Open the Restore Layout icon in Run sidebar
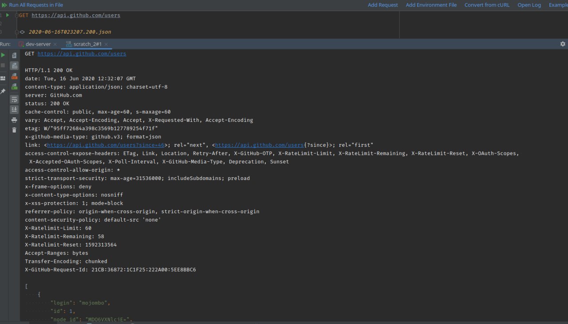Image resolution: width=568 pixels, height=324 pixels. point(3,78)
